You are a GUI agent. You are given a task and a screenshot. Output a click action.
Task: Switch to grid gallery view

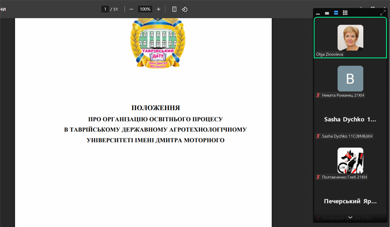345,13
